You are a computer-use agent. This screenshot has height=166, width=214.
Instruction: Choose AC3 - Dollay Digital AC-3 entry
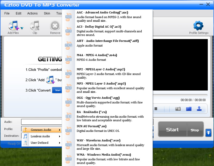(107, 31)
